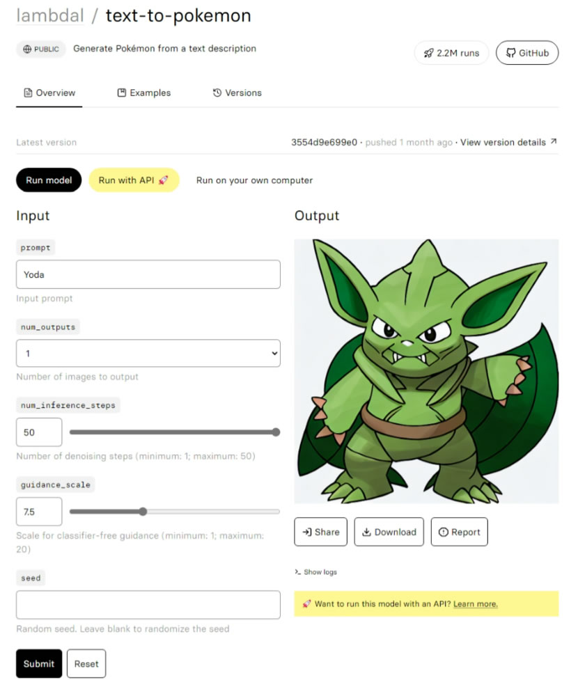This screenshot has height=685, width=578.
Task: Click the guidance_scale value box
Action: click(39, 512)
